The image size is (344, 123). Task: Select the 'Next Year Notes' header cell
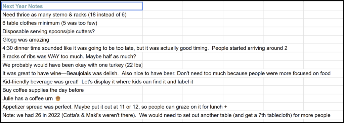[72, 6]
